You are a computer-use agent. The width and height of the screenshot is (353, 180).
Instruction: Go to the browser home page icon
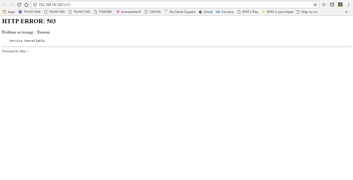pyautogui.click(x=26, y=5)
